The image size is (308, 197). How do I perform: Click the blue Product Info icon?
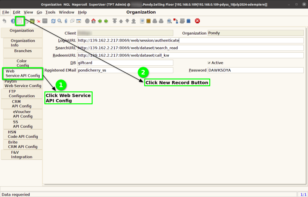click(x=188, y=21)
